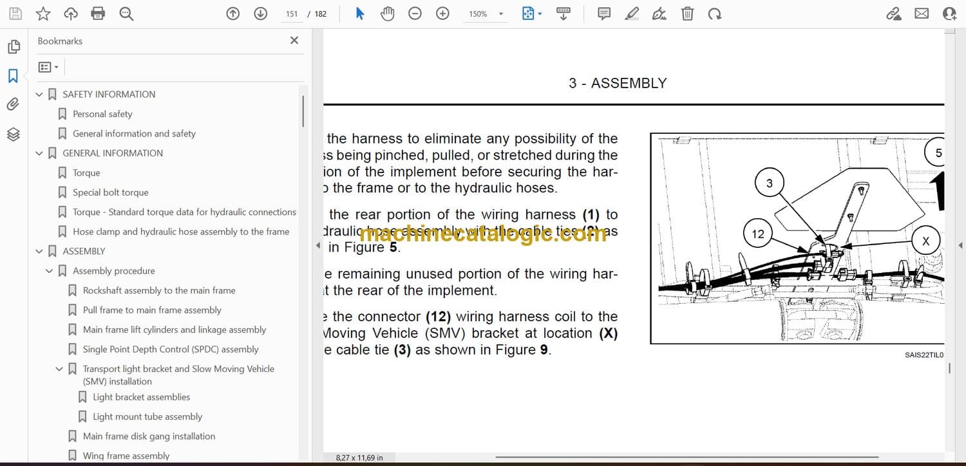Viewport: 966px width, 466px height.
Task: Open the Layers panel icon
Action: (x=14, y=134)
